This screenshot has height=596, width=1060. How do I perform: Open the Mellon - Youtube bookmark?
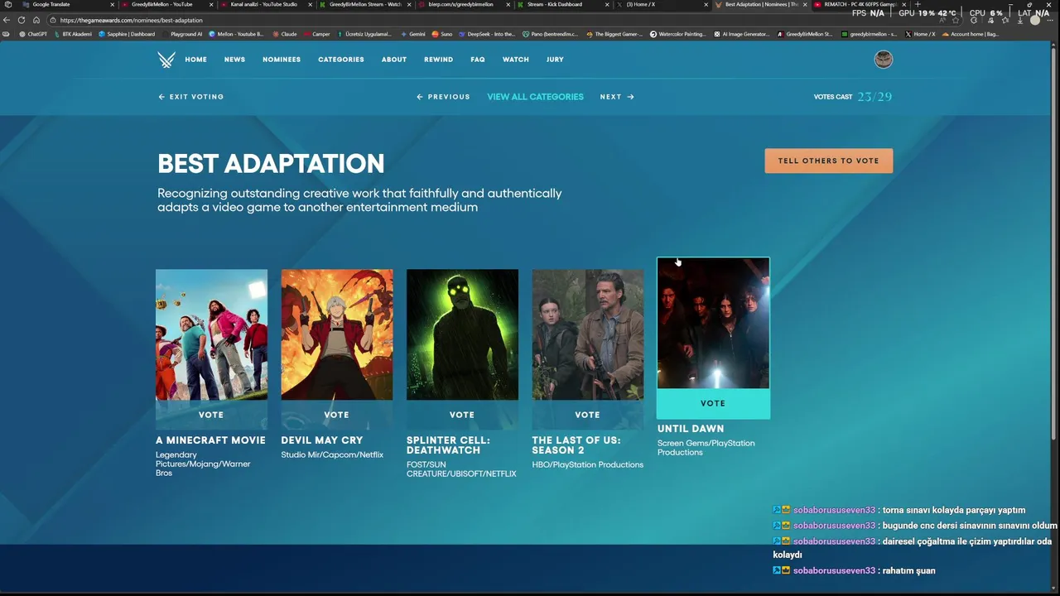coord(236,34)
